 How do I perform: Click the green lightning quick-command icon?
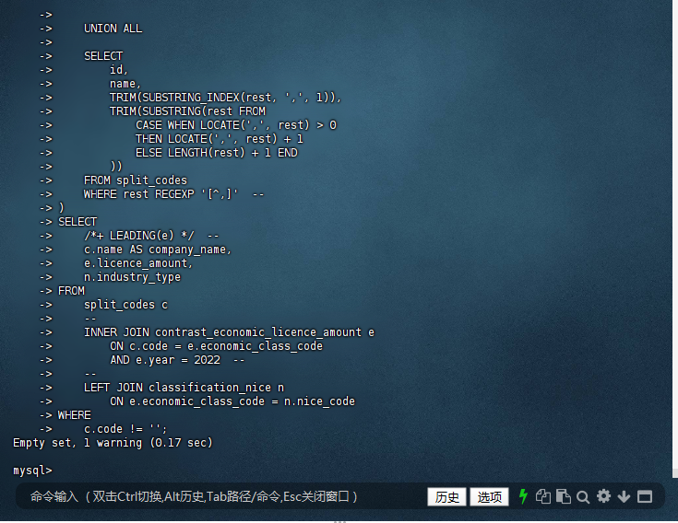tap(523, 496)
